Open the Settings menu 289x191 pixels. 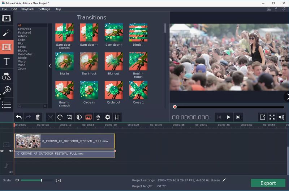click(44, 9)
